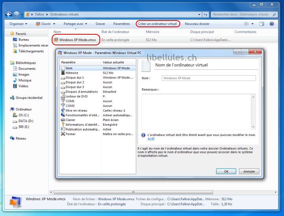Image resolution: width=284 pixels, height=216 pixels.
Task: Click the search box Rechercher dans
Action: (242, 15)
